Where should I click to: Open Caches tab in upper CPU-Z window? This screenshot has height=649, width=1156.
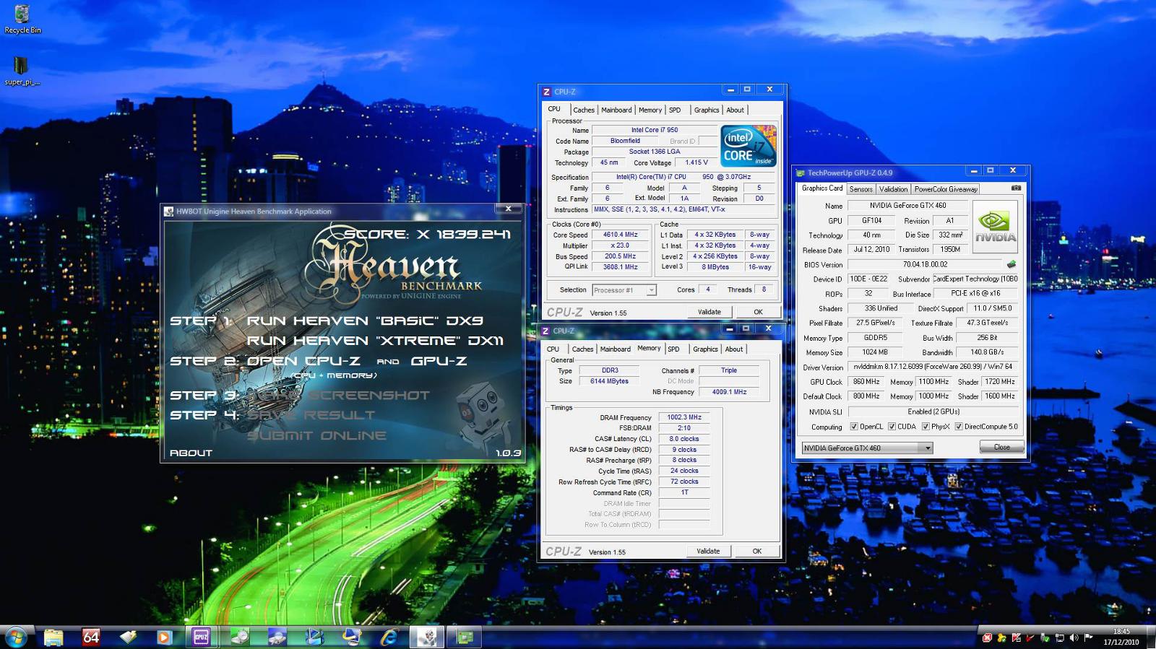[584, 110]
